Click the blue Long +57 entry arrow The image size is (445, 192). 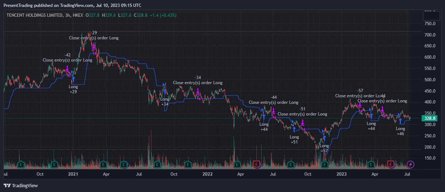click(x=324, y=138)
